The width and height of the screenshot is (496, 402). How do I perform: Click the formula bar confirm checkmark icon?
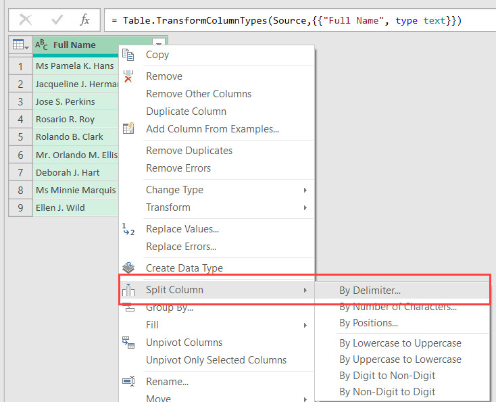57,20
